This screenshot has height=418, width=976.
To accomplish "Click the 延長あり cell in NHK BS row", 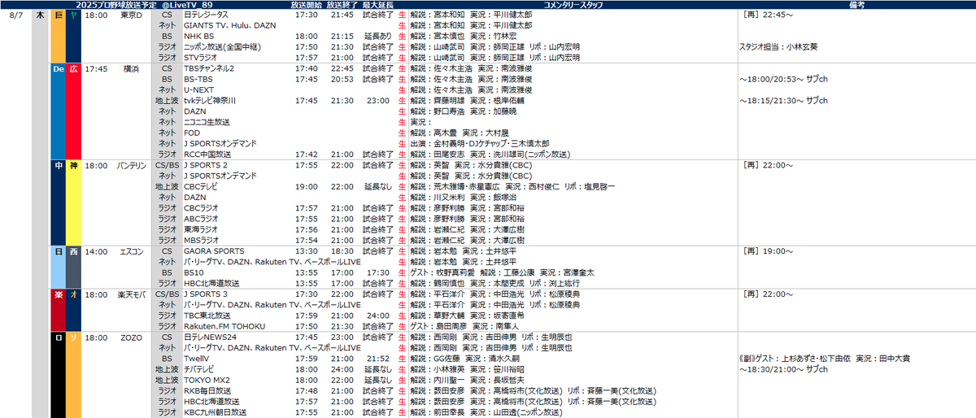I will point(379,37).
